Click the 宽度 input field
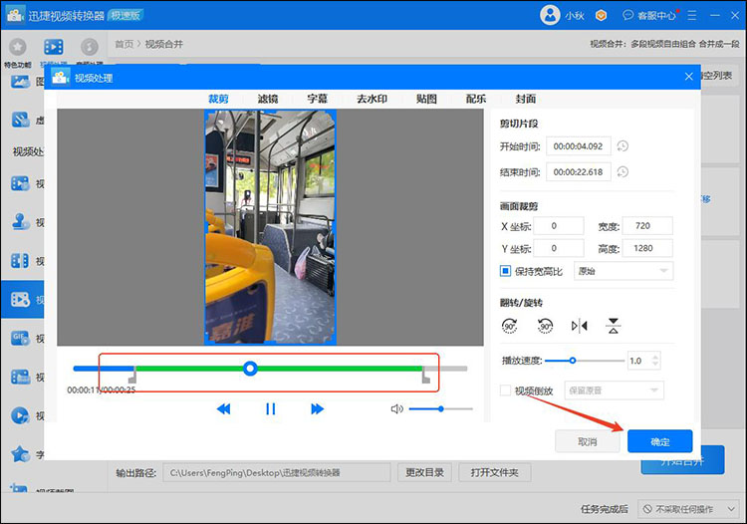This screenshot has width=747, height=524. coord(647,226)
